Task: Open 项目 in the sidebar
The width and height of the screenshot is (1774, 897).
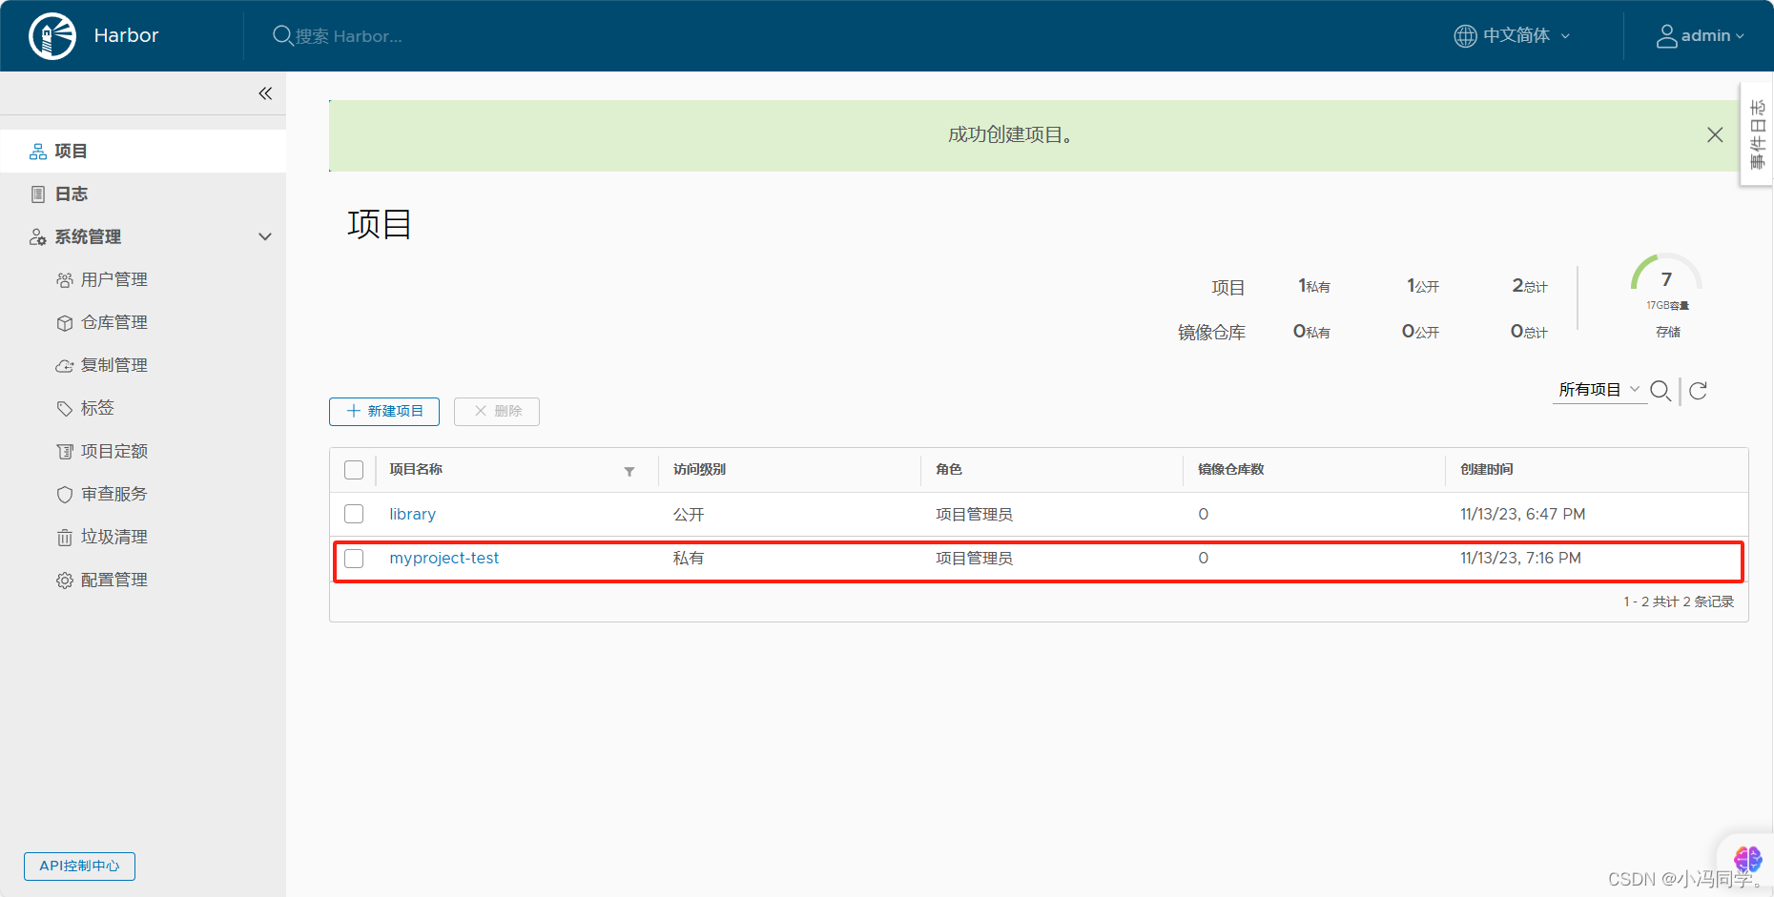Action: [143, 151]
